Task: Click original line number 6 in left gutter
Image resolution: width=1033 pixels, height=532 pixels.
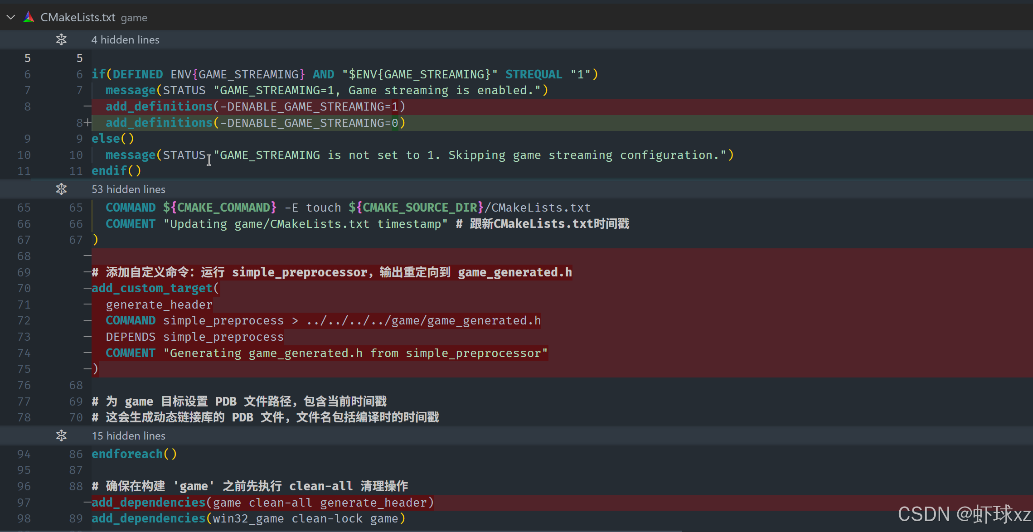Action: pos(28,74)
